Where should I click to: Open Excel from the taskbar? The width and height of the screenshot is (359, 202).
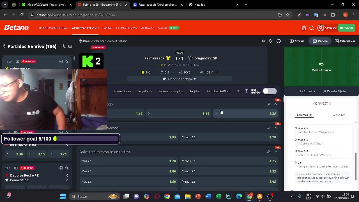[218, 196]
